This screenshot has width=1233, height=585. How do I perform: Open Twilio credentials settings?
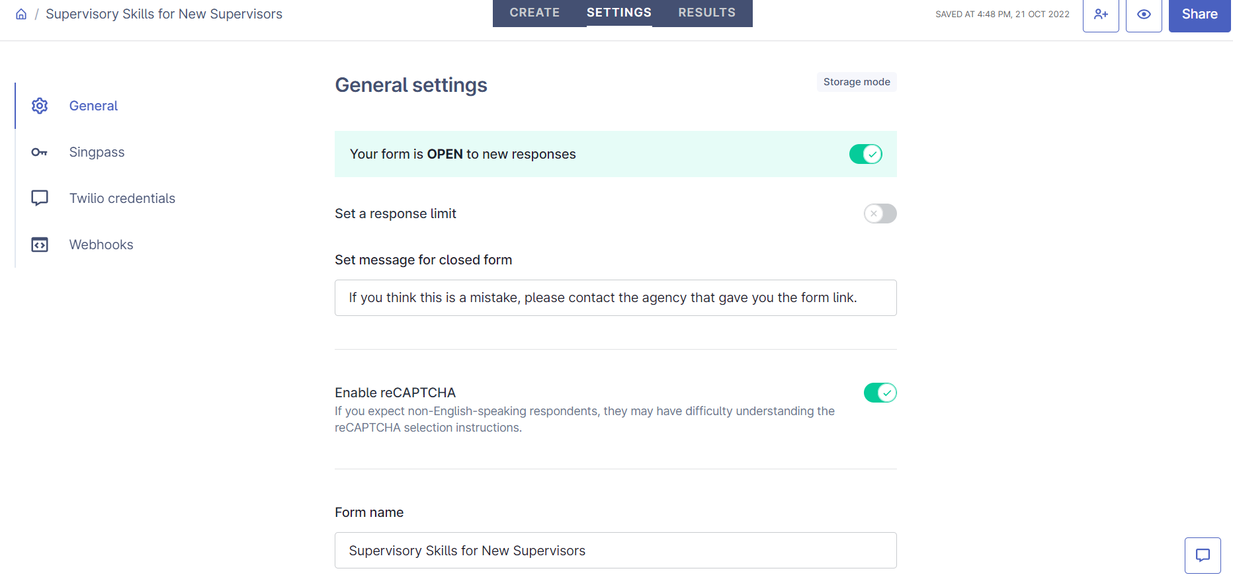(x=122, y=198)
